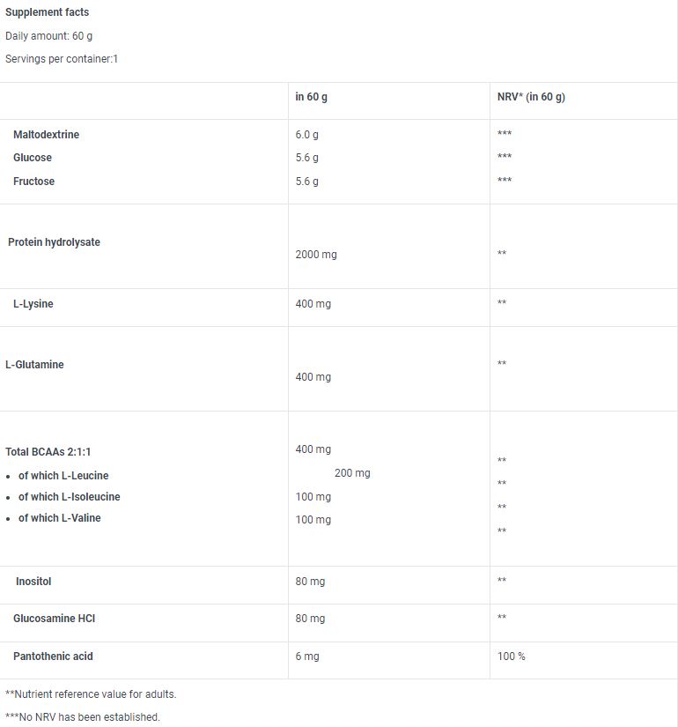The image size is (678, 727).
Task: Select the Fructose row label
Action: [x=33, y=182]
